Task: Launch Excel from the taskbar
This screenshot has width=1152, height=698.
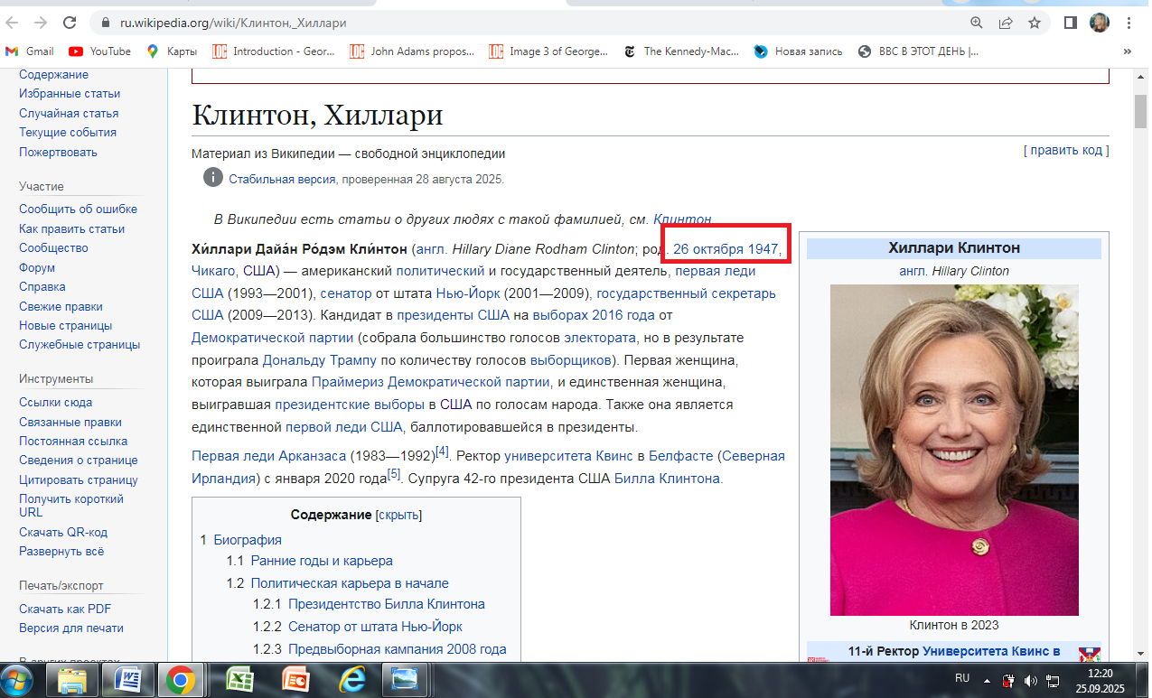Action: tap(239, 678)
